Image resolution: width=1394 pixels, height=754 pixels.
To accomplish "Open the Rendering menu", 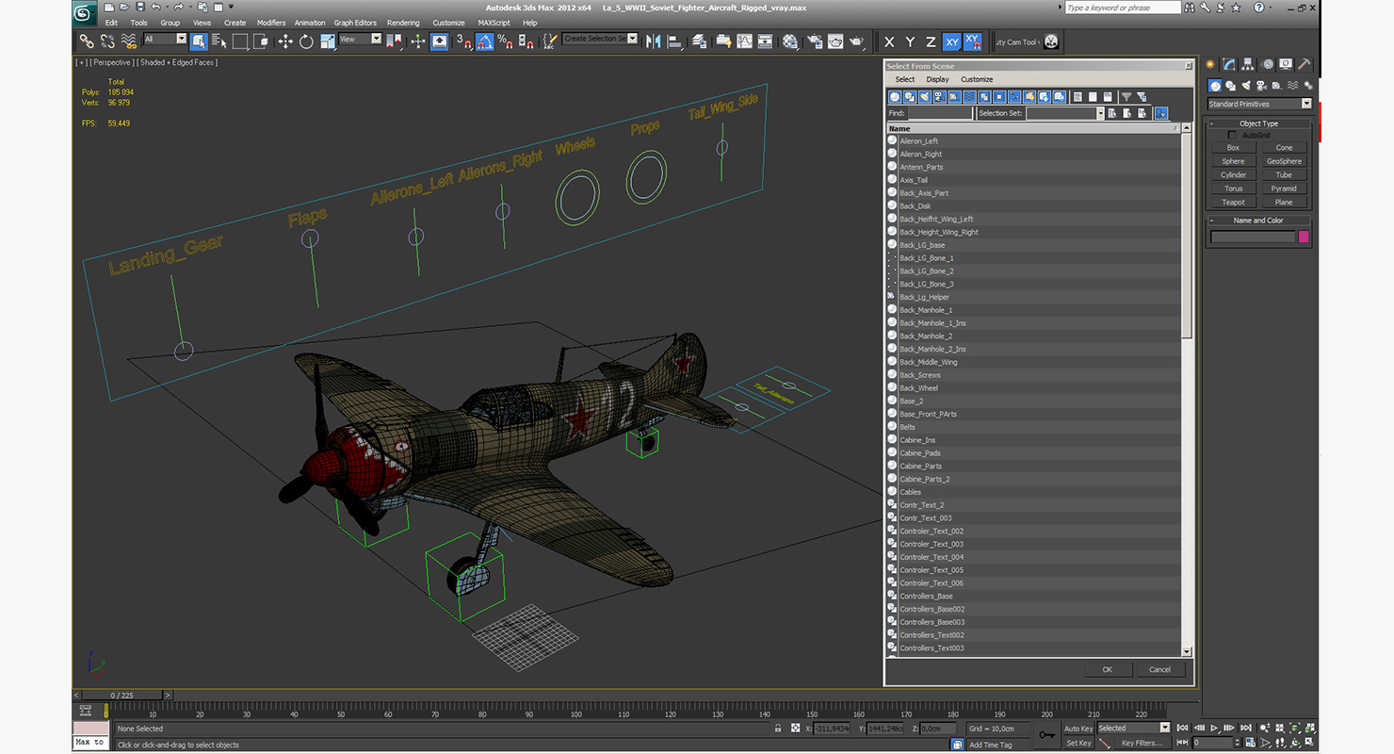I will pos(403,23).
